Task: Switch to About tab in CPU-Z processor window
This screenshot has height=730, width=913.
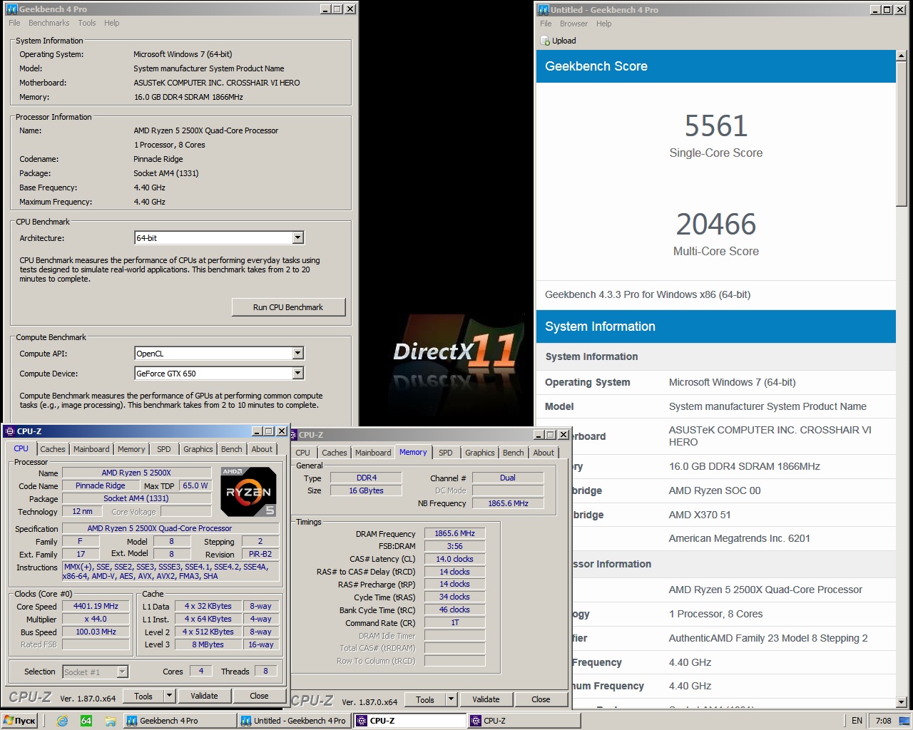Action: click(262, 449)
